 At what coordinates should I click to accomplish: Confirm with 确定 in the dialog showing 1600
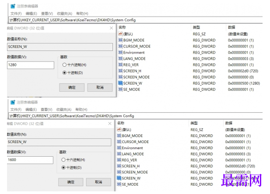click(x=70, y=182)
